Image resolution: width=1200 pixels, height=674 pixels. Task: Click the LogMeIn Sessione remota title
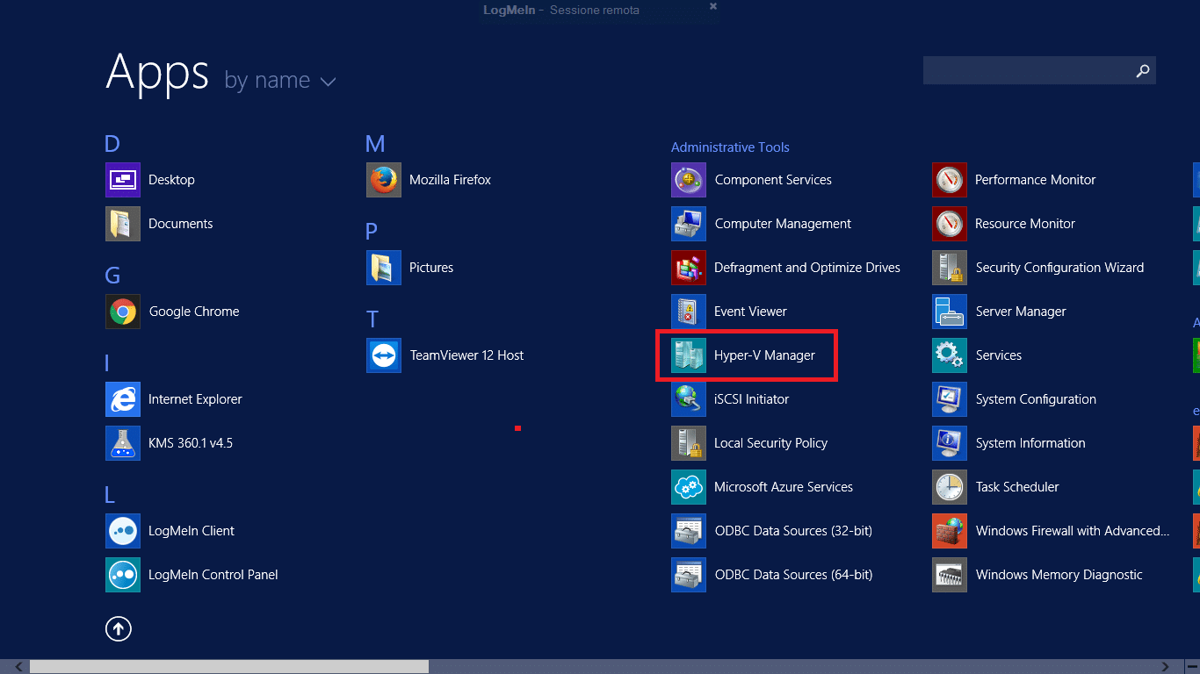pyautogui.click(x=561, y=11)
